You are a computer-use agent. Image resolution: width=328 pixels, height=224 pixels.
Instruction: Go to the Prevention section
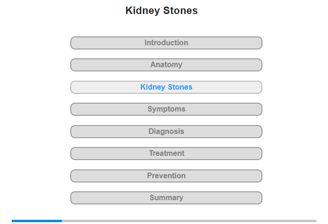[x=166, y=176]
